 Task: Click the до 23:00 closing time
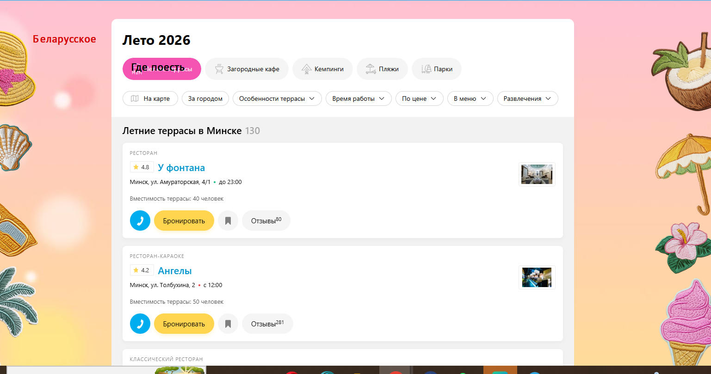click(230, 182)
